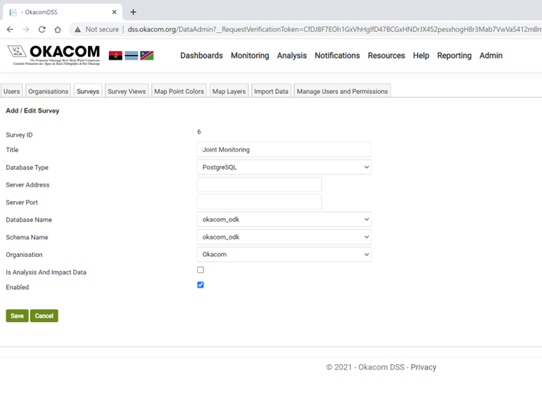The height and width of the screenshot is (413, 542).
Task: Click the Server Port input field
Action: pos(259,202)
